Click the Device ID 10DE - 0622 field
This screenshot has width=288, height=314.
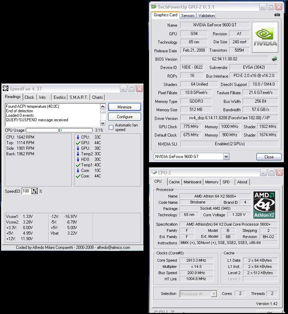click(192, 67)
